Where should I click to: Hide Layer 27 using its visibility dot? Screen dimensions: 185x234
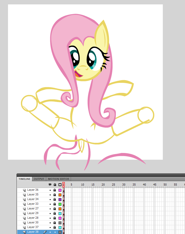50,209
